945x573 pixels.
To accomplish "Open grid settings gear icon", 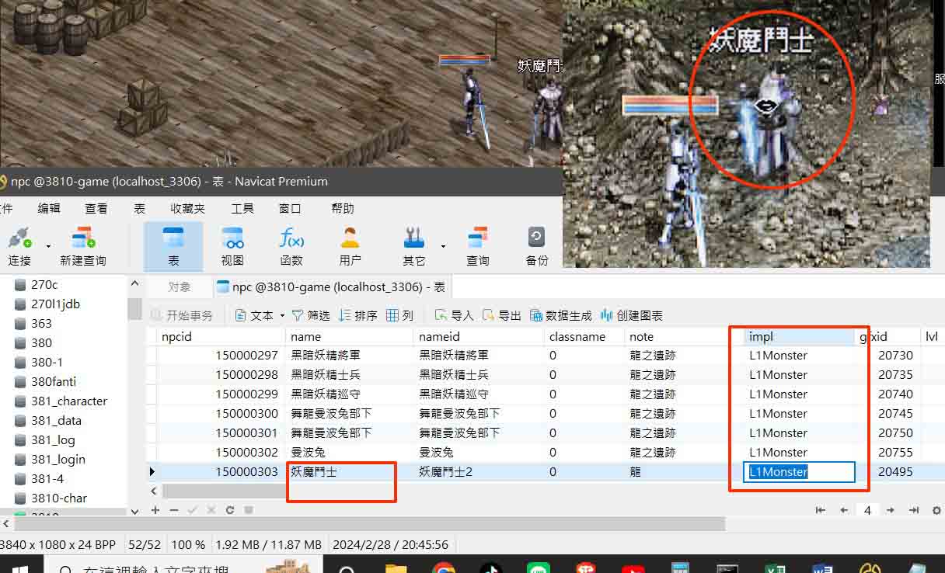I will click(936, 510).
